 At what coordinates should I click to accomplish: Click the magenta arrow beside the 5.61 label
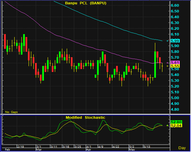tap(167, 63)
